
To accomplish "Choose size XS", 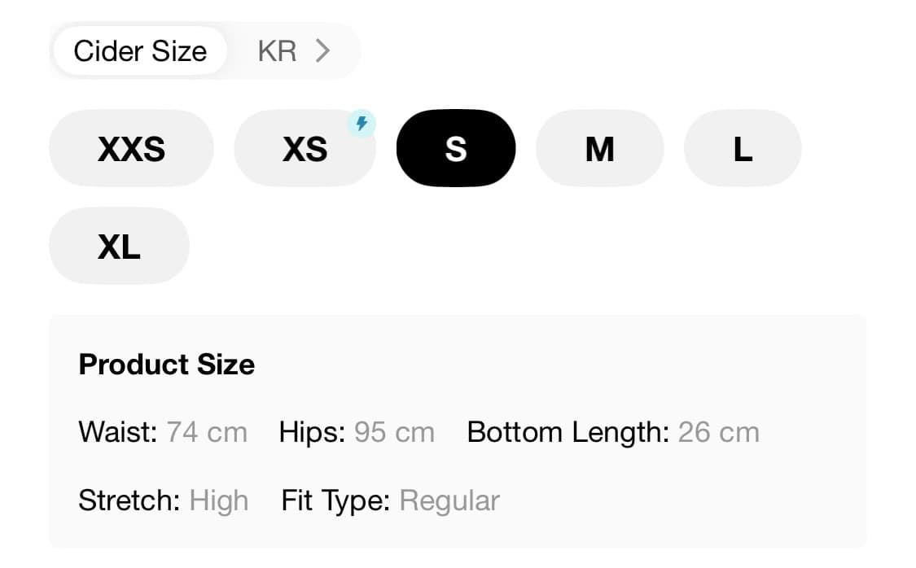I will coord(305,149).
